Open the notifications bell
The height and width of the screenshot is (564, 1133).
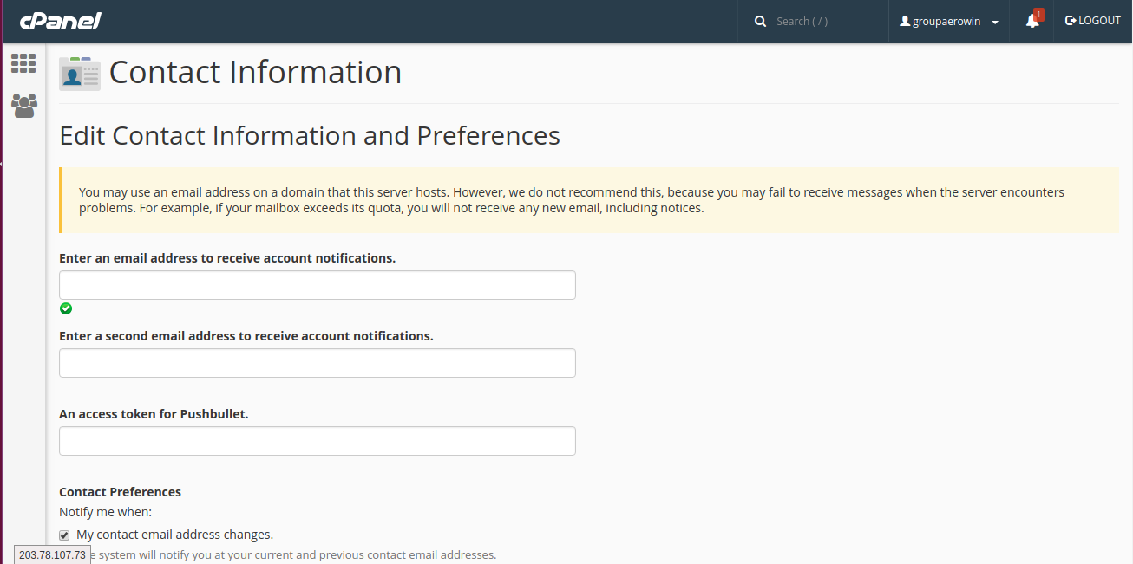point(1031,22)
